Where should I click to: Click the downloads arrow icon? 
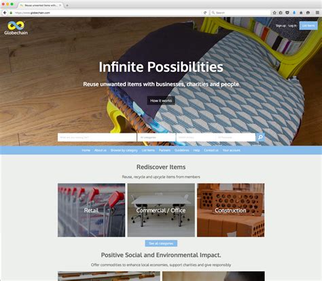[x=294, y=13]
